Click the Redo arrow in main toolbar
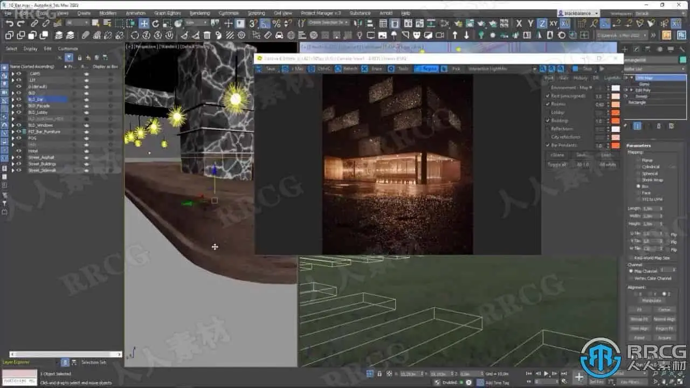The image size is (690, 388). (22, 24)
